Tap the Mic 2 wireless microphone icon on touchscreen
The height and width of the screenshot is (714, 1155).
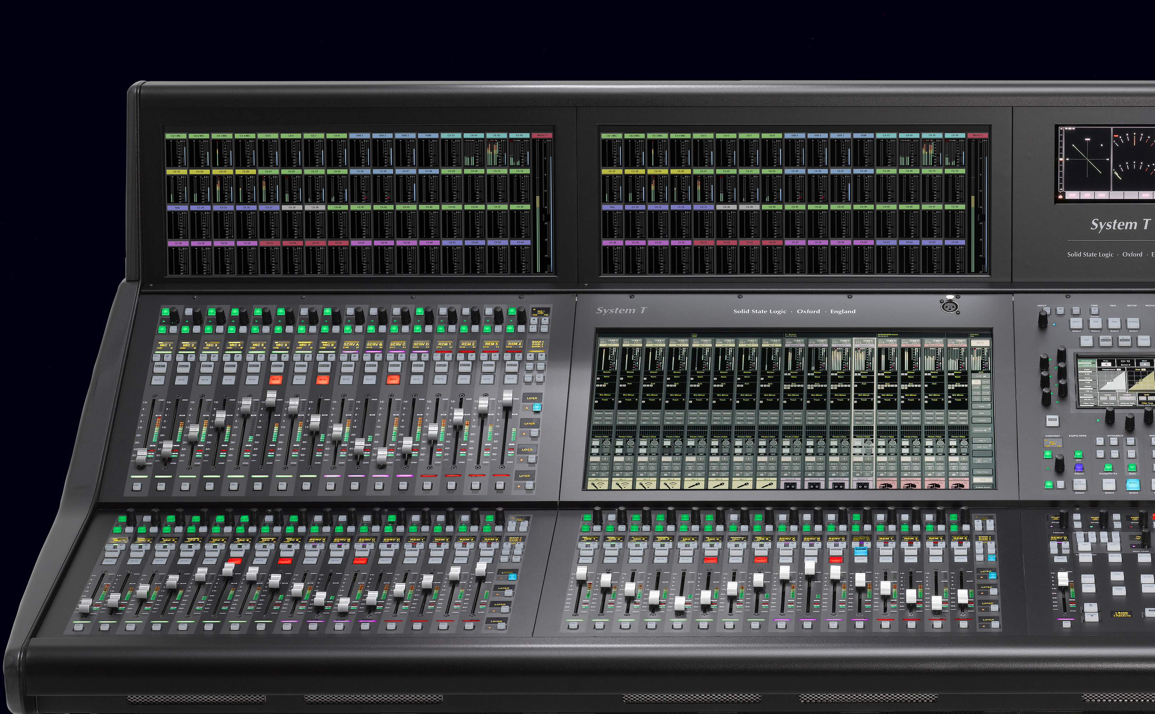(x=622, y=485)
